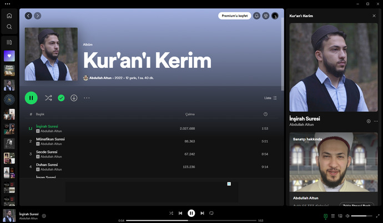Navigate back with the left arrow
This screenshot has height=223, width=383.
[x=28, y=16]
